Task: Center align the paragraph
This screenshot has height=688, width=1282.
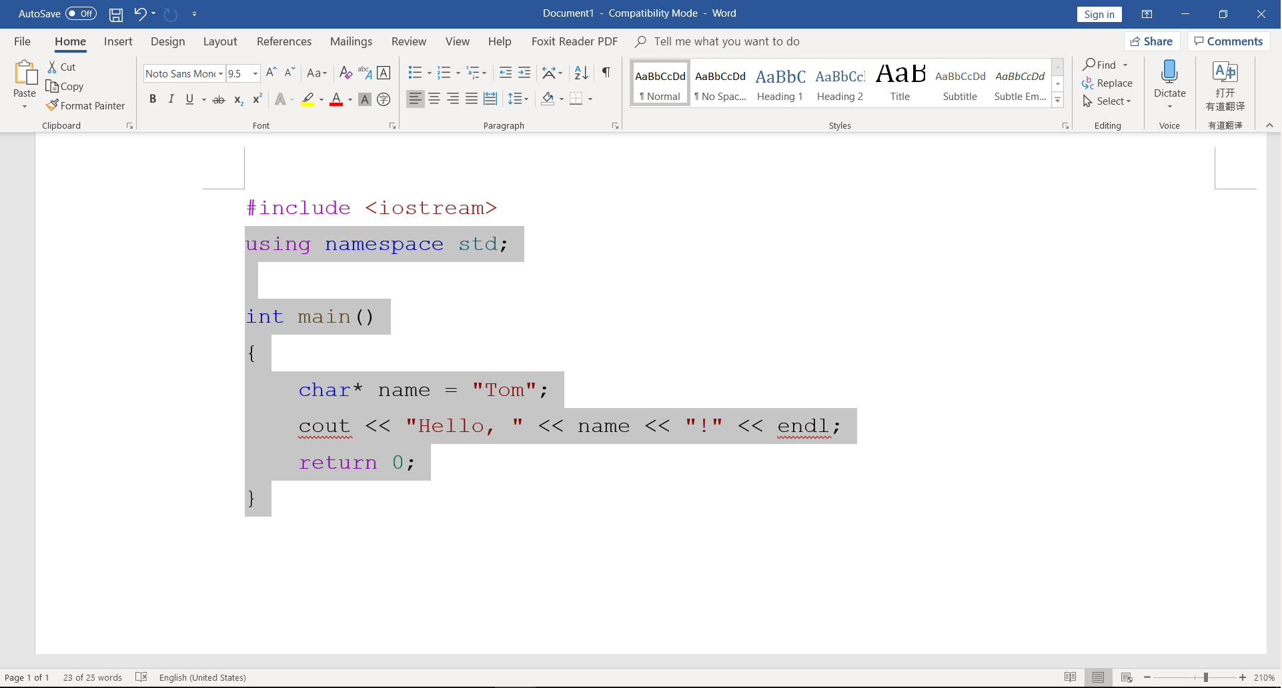Action: click(434, 99)
